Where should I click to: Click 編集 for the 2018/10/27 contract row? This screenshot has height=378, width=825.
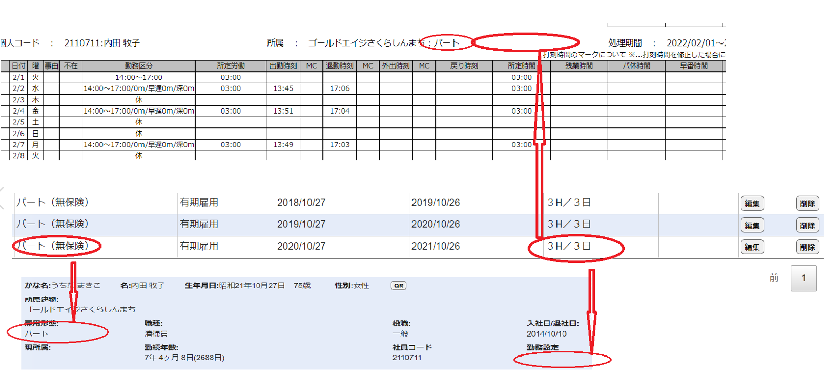point(752,204)
